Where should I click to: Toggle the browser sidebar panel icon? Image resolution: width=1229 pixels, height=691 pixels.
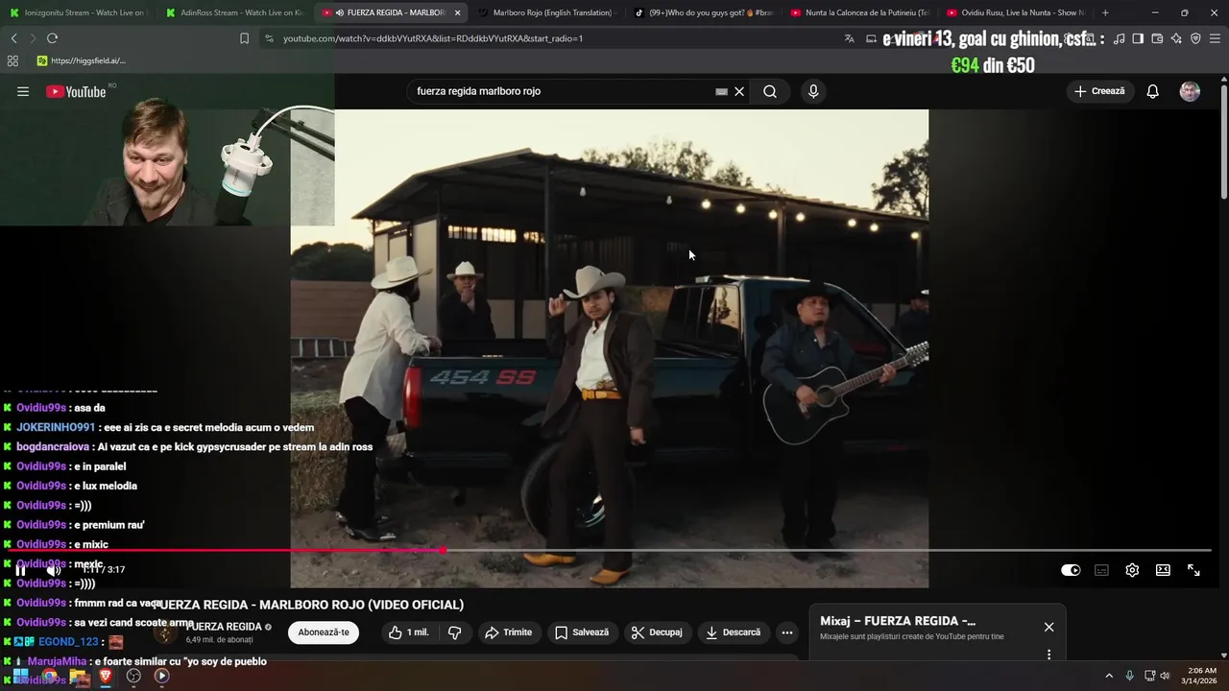[x=1138, y=38]
